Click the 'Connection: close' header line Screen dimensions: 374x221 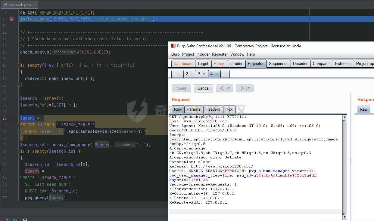[190, 162]
